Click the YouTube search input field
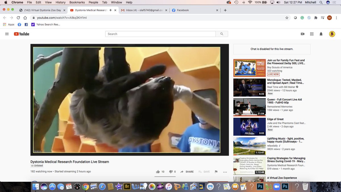The height and width of the screenshot is (192, 341). pyautogui.click(x=161, y=34)
